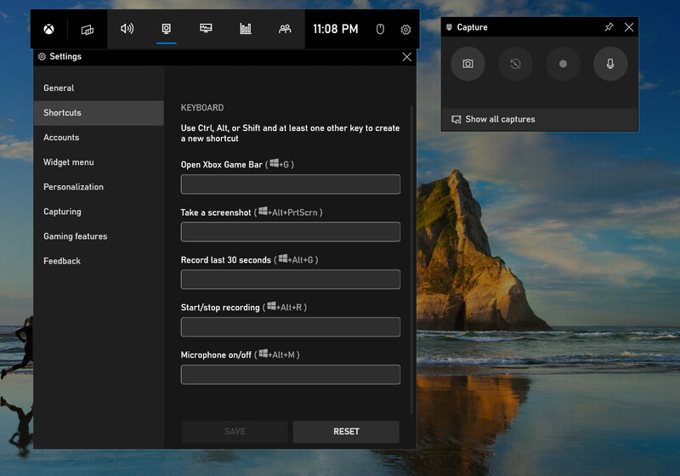Select the Shortcuts settings tab
Image resolution: width=680 pixels, height=476 pixels.
(99, 113)
